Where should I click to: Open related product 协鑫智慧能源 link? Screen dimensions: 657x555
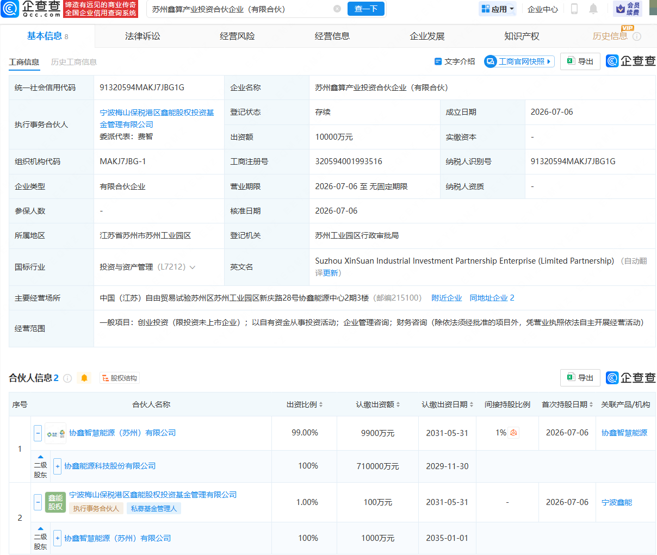tap(624, 433)
